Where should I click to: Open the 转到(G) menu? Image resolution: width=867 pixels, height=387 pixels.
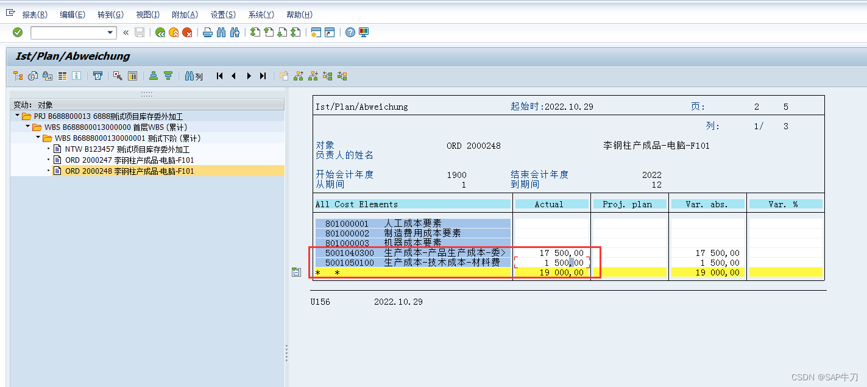click(110, 15)
